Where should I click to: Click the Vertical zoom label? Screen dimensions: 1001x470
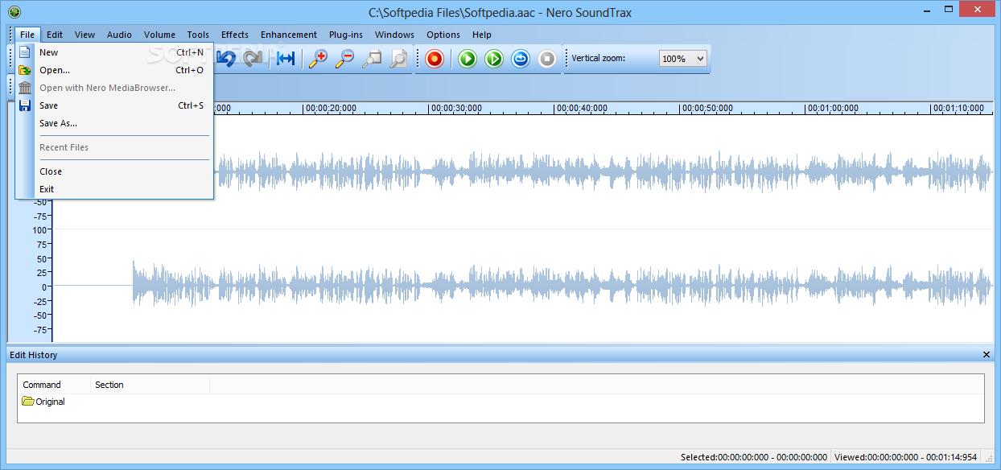598,59
